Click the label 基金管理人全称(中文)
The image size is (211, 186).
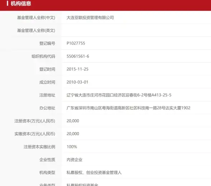point(36,18)
